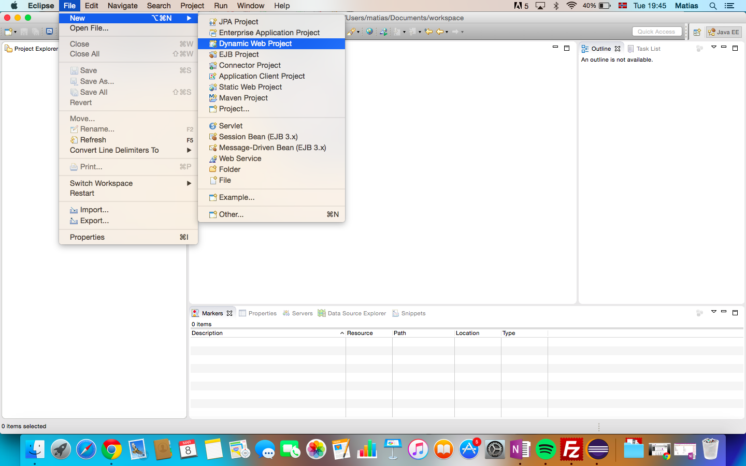Screen dimensions: 746x466
Task: Minimize the editor area
Action: [x=555, y=47]
